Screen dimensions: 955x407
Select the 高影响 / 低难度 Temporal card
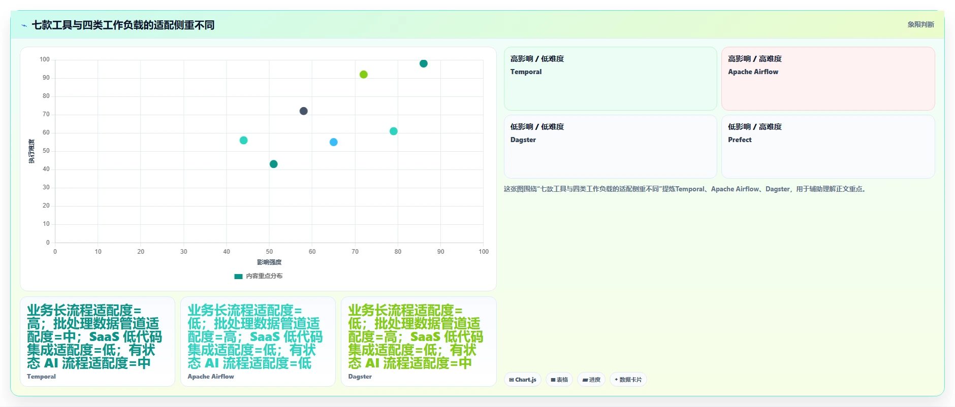point(610,79)
